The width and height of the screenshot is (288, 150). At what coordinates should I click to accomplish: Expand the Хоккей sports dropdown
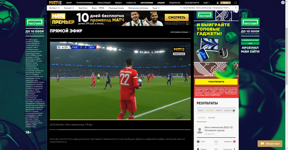tap(69, 8)
